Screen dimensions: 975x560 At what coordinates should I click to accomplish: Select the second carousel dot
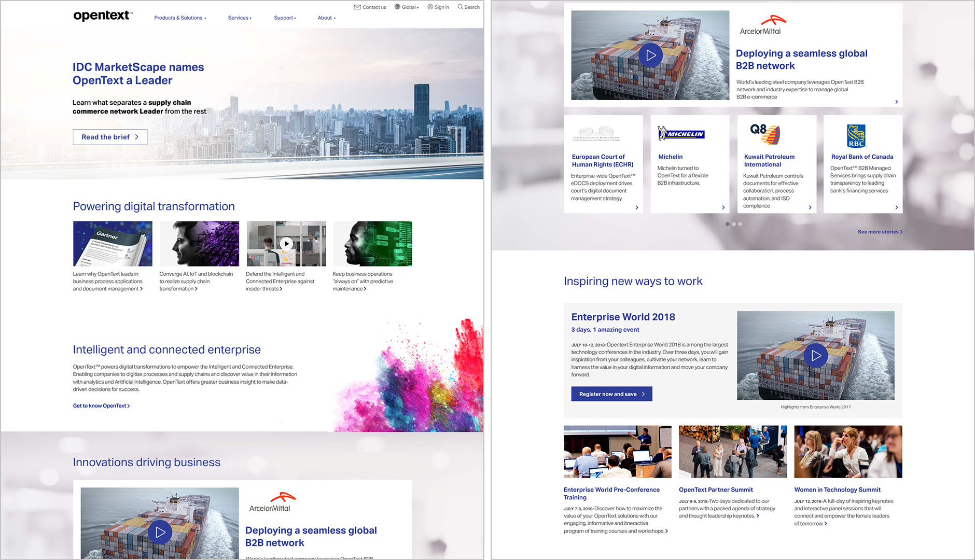point(734,224)
